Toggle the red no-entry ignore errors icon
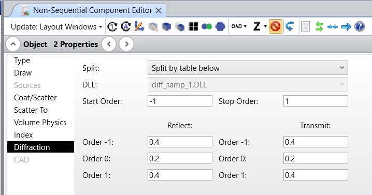 [276, 26]
